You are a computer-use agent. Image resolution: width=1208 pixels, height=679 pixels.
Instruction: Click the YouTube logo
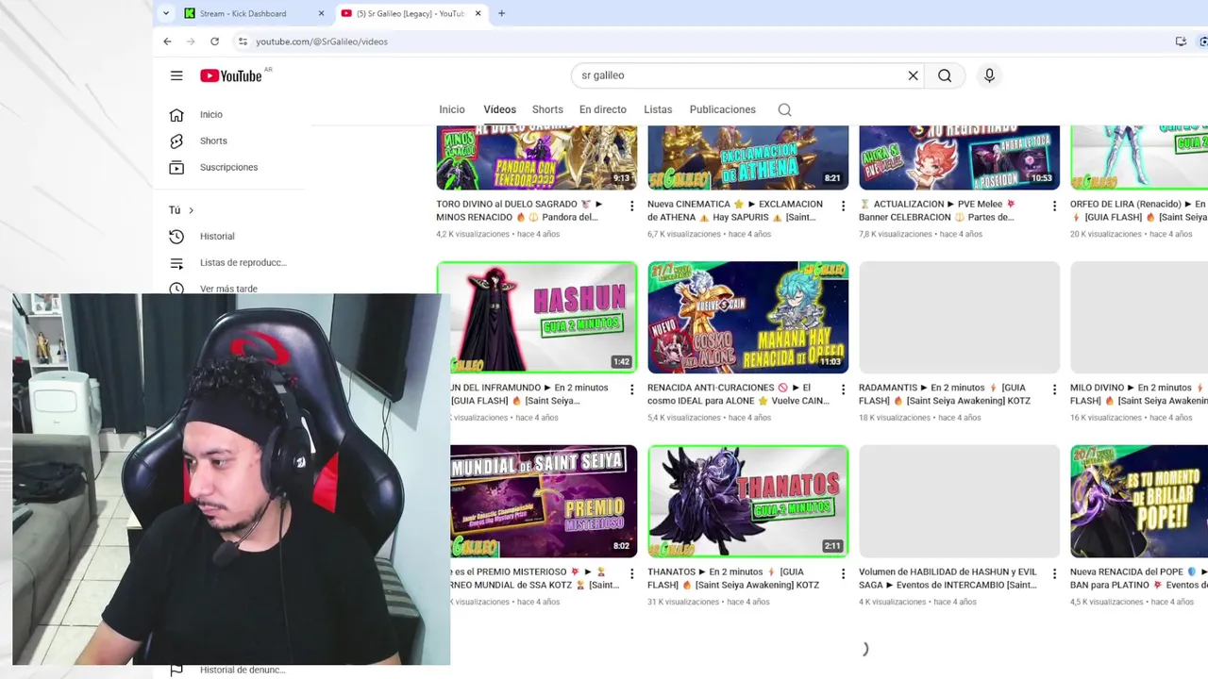(230, 75)
